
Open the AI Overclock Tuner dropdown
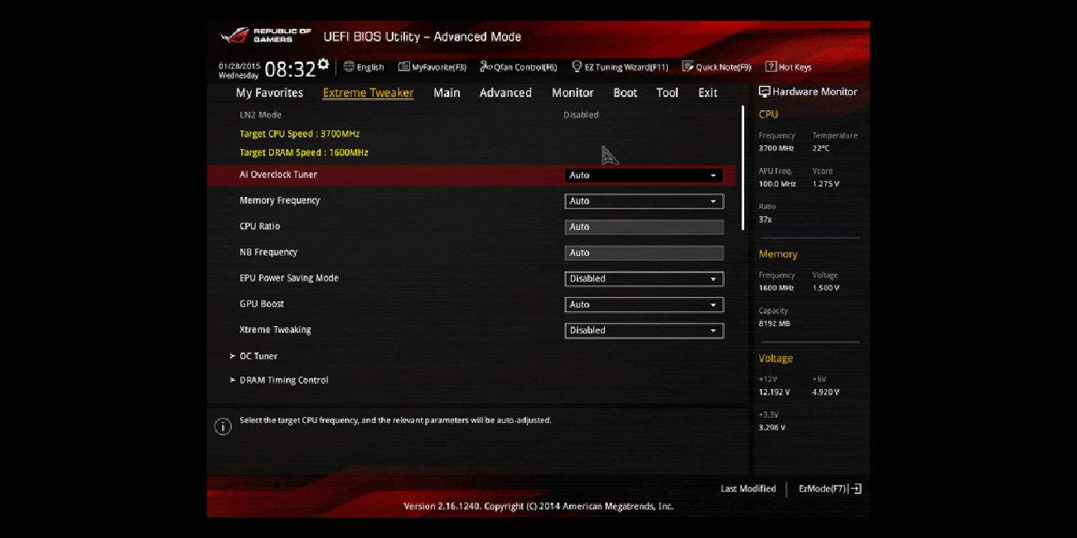[644, 175]
